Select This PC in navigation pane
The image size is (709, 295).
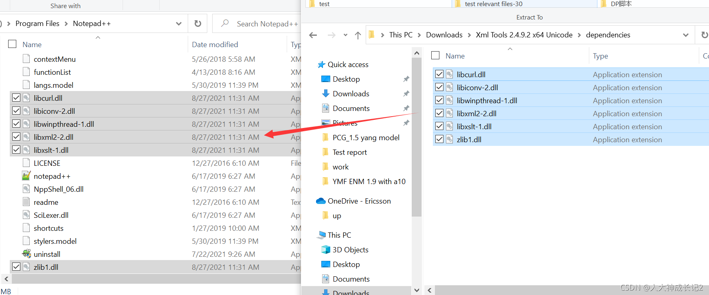point(335,235)
